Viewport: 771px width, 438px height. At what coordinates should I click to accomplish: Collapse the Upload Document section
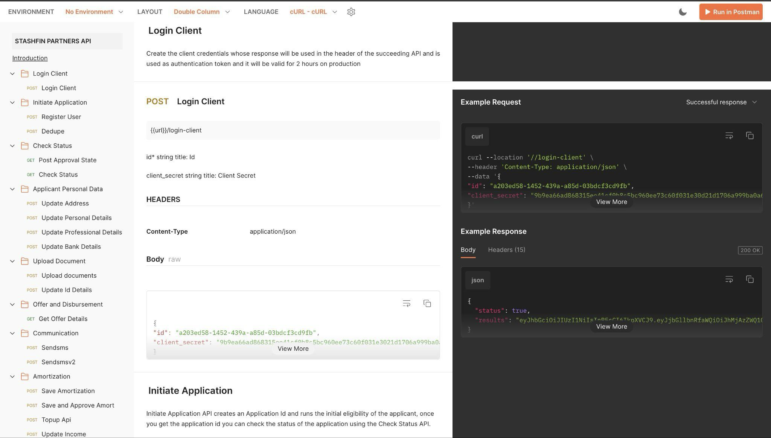tap(12, 261)
